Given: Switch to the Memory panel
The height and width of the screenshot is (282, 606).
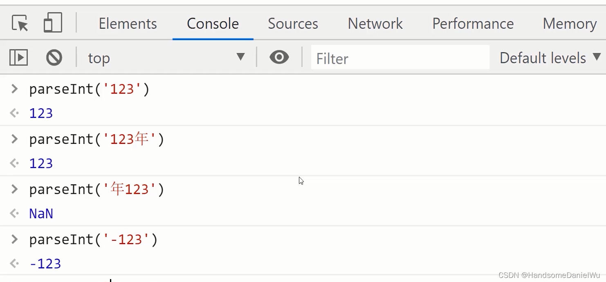Looking at the screenshot, I should click(x=570, y=23).
